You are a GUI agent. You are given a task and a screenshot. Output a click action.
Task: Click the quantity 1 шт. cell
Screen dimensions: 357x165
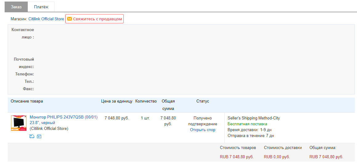point(145,118)
